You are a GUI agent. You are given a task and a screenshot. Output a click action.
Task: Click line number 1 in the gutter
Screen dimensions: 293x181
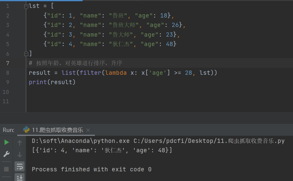[8, 6]
